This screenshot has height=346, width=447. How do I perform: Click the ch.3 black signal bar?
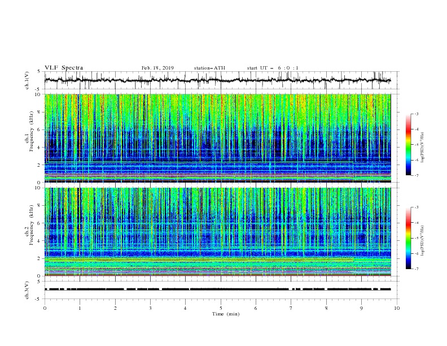point(218,289)
